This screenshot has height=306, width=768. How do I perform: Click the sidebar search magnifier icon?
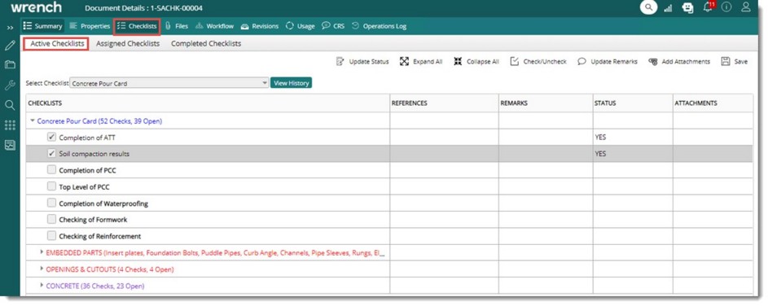10,105
